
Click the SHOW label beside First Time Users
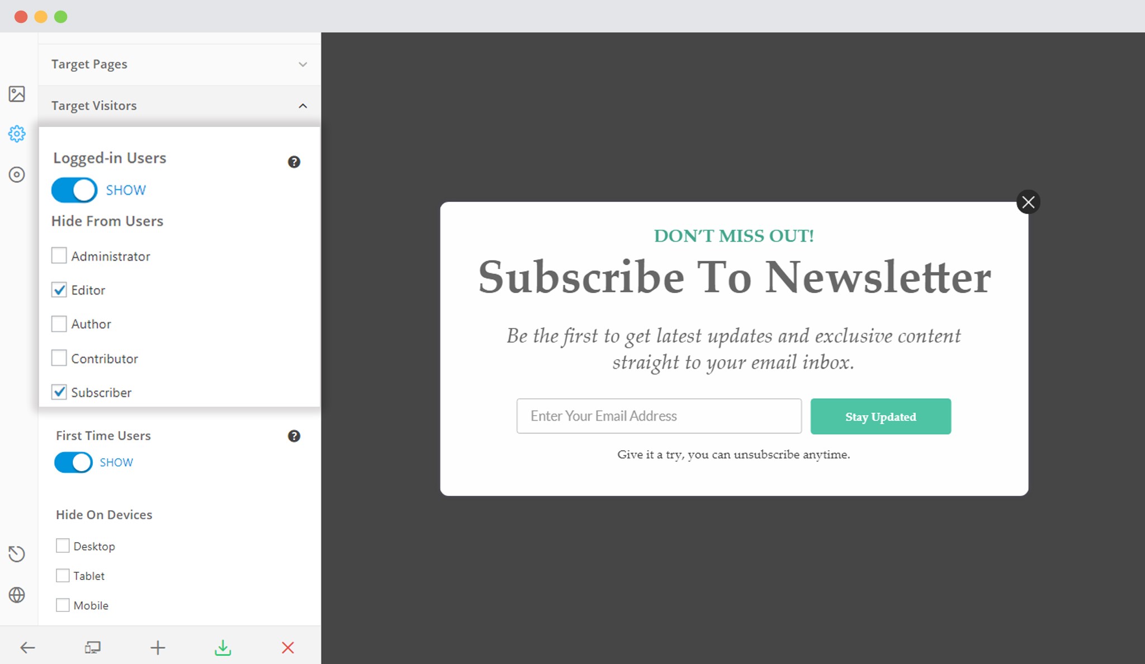tap(116, 463)
